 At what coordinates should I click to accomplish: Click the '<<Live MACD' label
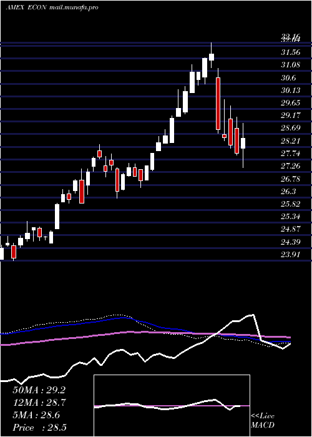click(263, 421)
